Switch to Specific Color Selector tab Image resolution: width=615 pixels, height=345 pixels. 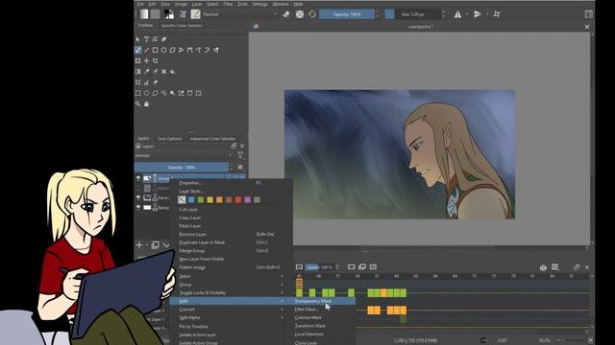click(182, 26)
